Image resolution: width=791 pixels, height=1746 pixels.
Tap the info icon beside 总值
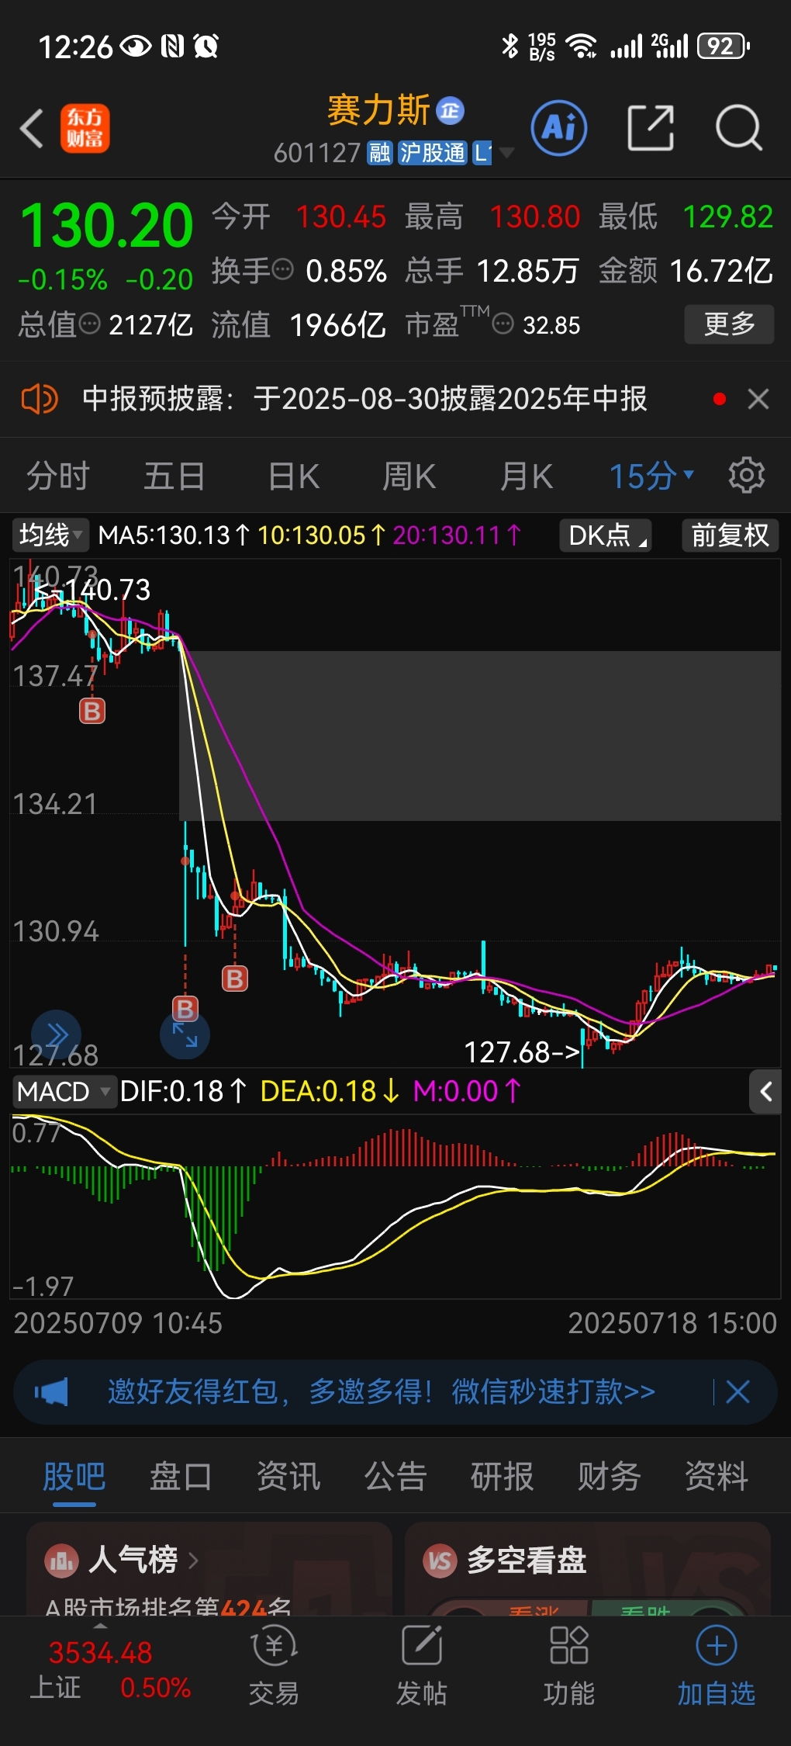(x=90, y=324)
